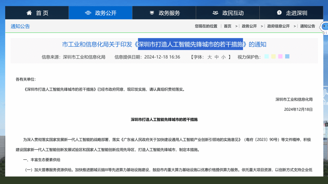
Task: Click the home icon beside 首页
Action: [x=29, y=13]
